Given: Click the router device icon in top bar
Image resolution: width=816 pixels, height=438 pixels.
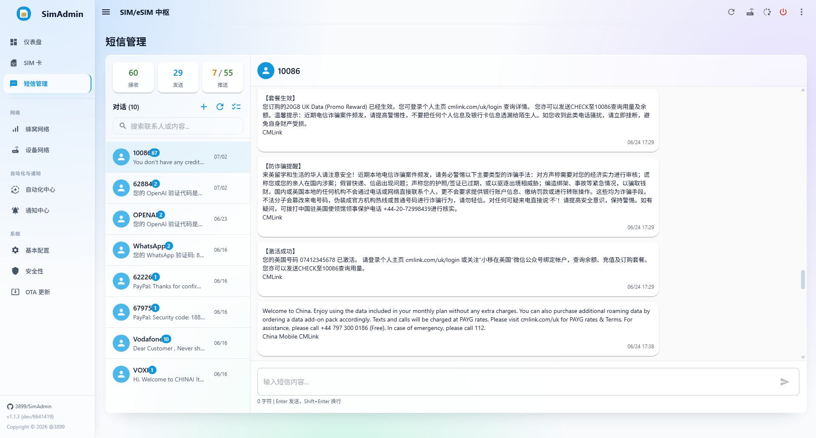Looking at the screenshot, I should pos(750,12).
